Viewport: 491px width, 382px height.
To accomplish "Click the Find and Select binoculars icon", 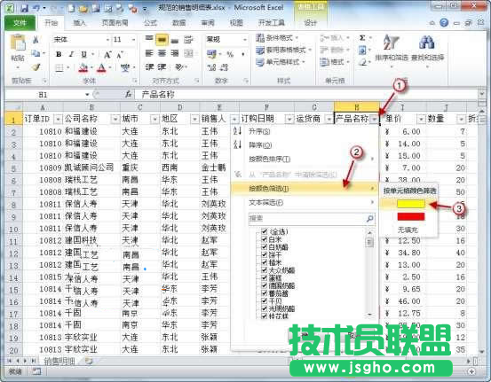I will (x=427, y=43).
